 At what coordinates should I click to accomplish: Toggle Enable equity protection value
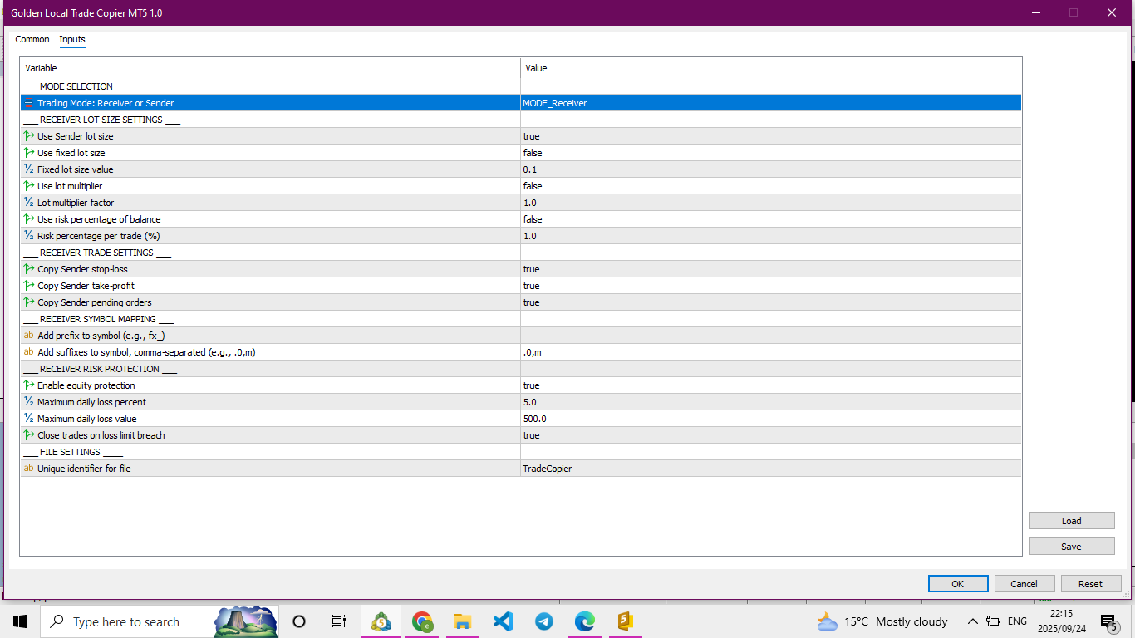[770, 385]
